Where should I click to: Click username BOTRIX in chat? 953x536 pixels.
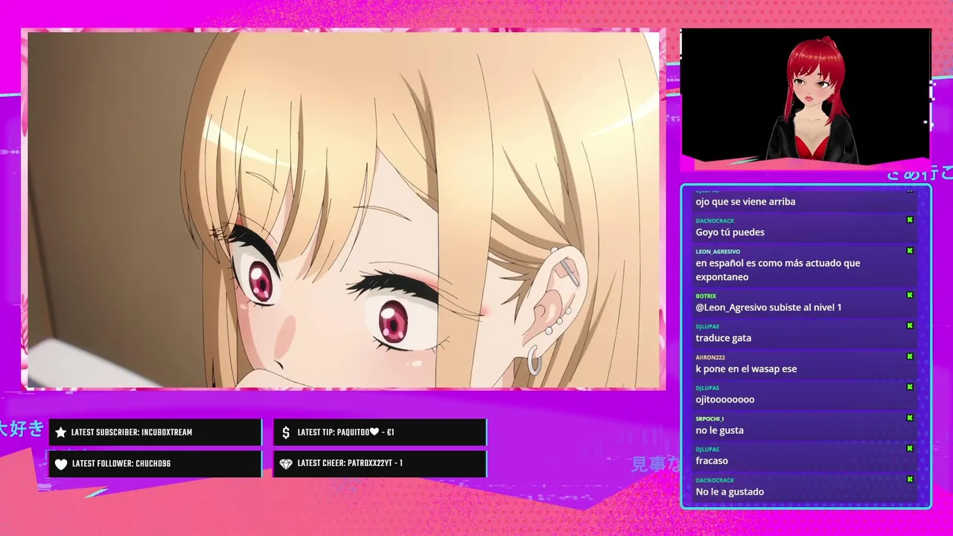coord(706,296)
